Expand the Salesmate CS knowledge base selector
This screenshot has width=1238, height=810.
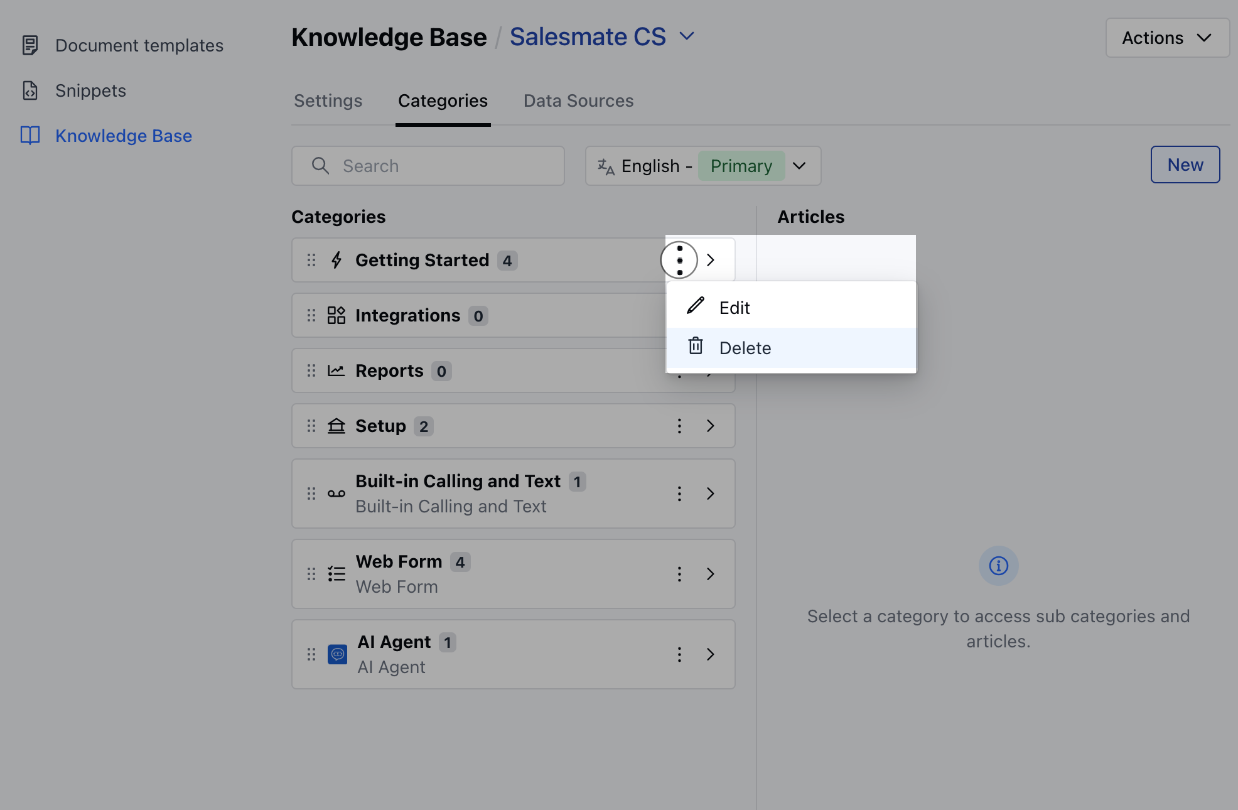[687, 36]
